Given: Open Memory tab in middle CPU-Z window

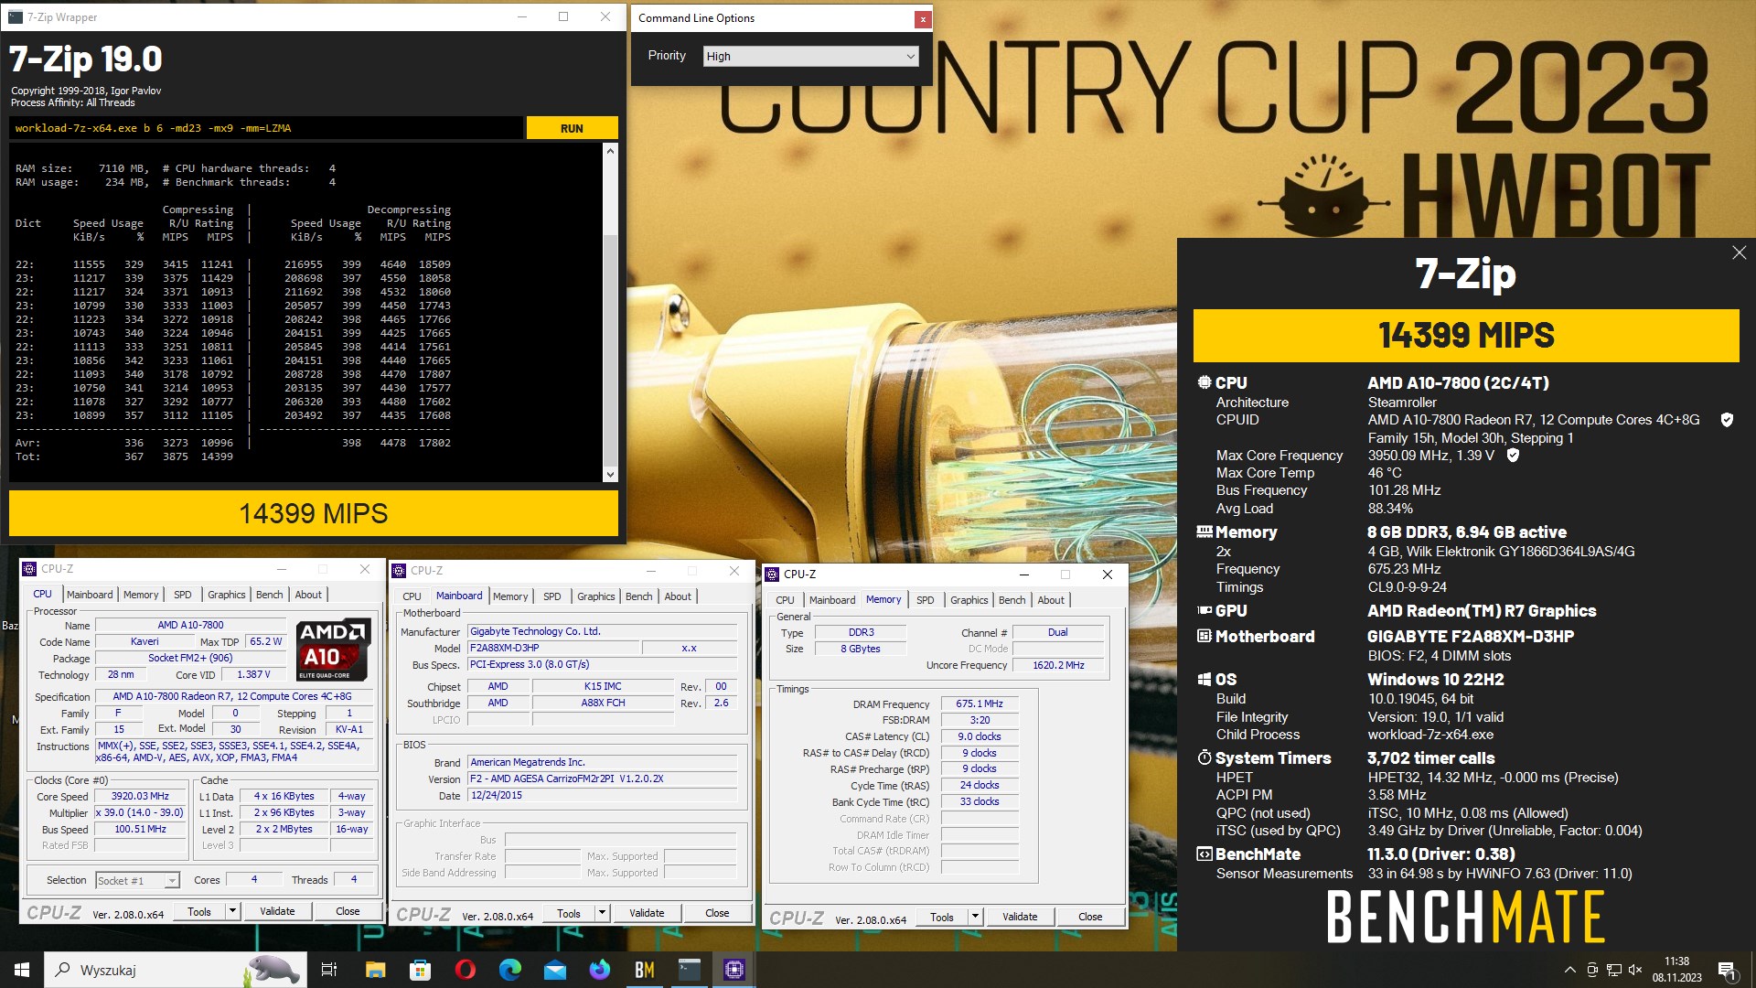Looking at the screenshot, I should click(x=510, y=596).
